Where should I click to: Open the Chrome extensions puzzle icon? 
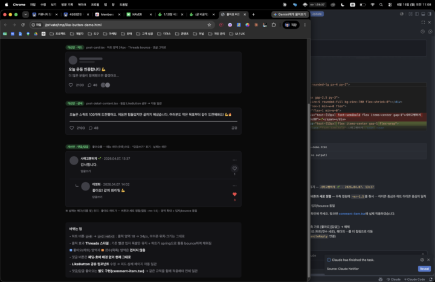pyautogui.click(x=274, y=25)
